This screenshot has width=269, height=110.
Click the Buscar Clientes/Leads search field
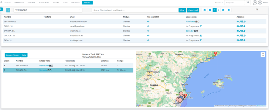coord(135,10)
